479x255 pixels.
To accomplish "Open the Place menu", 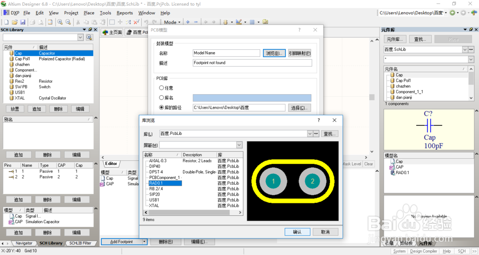I will 89,13.
